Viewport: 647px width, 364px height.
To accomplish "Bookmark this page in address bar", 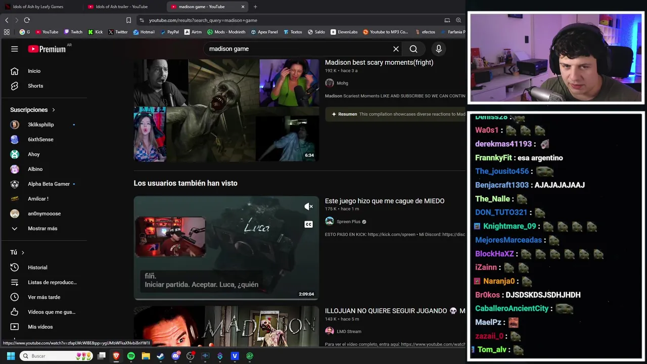I will coord(128,20).
